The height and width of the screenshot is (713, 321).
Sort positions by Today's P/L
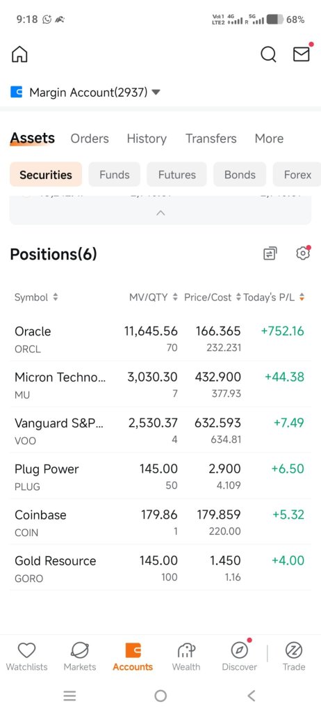[x=274, y=297]
